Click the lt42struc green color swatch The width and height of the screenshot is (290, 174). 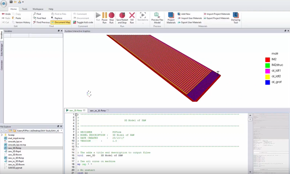(x=267, y=65)
